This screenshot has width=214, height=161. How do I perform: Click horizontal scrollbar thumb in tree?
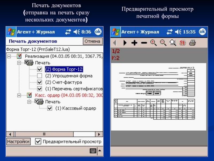coord(44,134)
